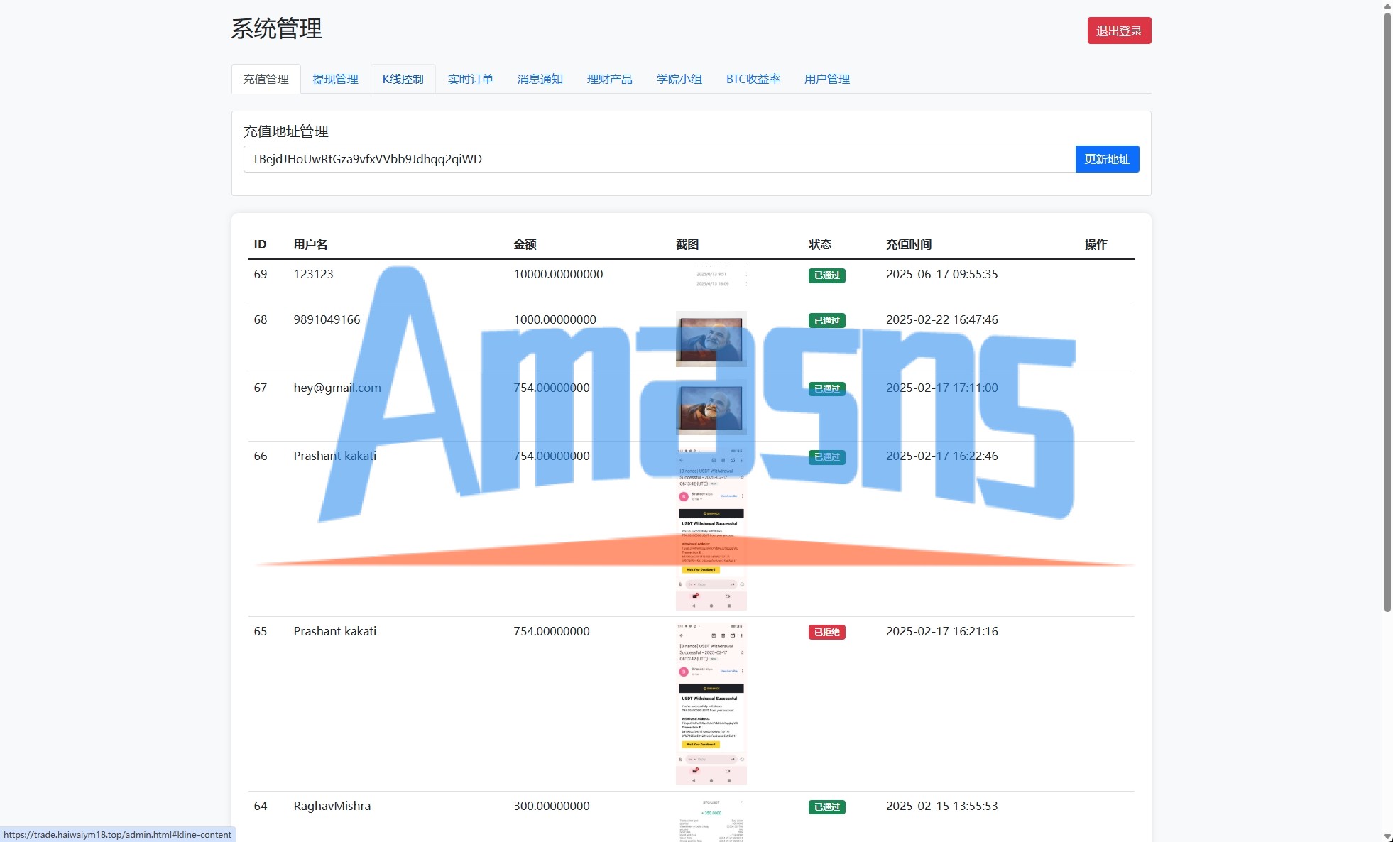Click the 系统管理 page title
Viewport: 1393px width, 842px height.
(x=277, y=29)
